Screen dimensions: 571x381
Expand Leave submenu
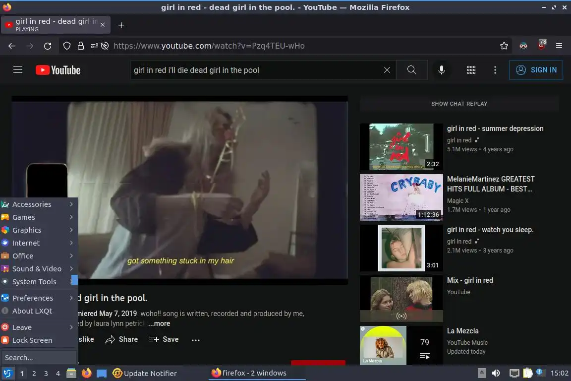pyautogui.click(x=39, y=327)
